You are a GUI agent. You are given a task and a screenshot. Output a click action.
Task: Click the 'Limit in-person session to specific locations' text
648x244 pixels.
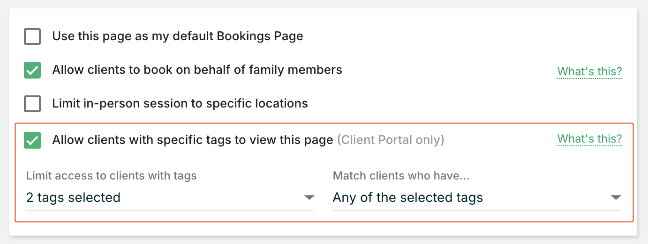click(180, 103)
